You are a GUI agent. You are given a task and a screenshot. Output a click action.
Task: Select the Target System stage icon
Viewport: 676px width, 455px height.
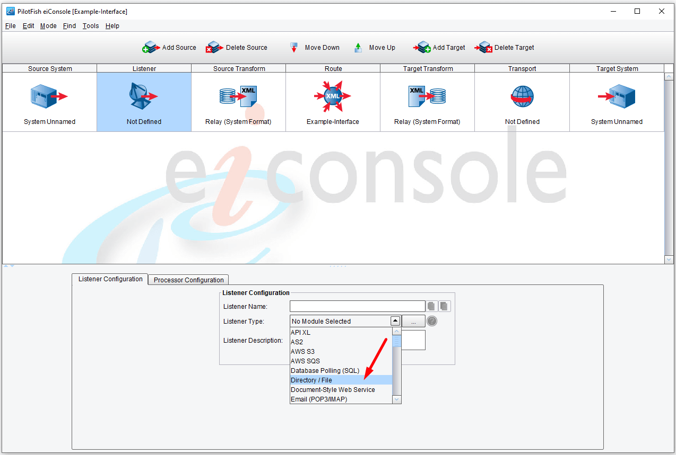point(617,96)
